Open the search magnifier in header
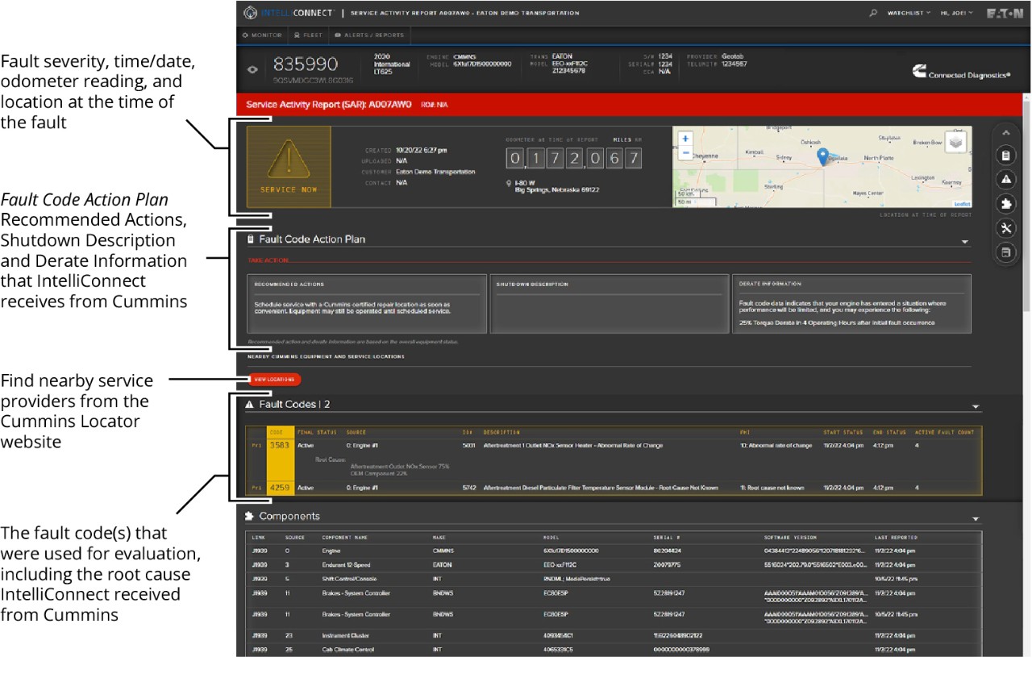The height and width of the screenshot is (686, 1032). point(873,13)
